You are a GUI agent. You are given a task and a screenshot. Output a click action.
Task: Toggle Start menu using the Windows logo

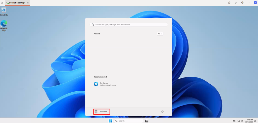[110, 121]
